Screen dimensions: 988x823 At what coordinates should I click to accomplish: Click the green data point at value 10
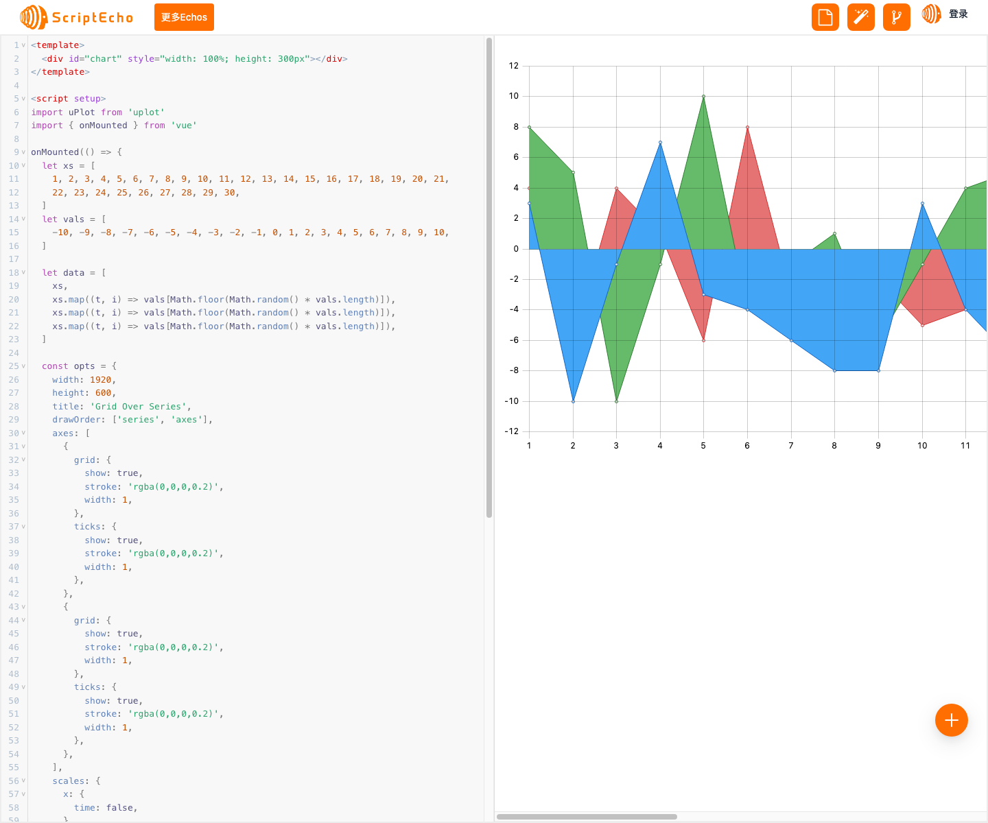click(x=703, y=97)
